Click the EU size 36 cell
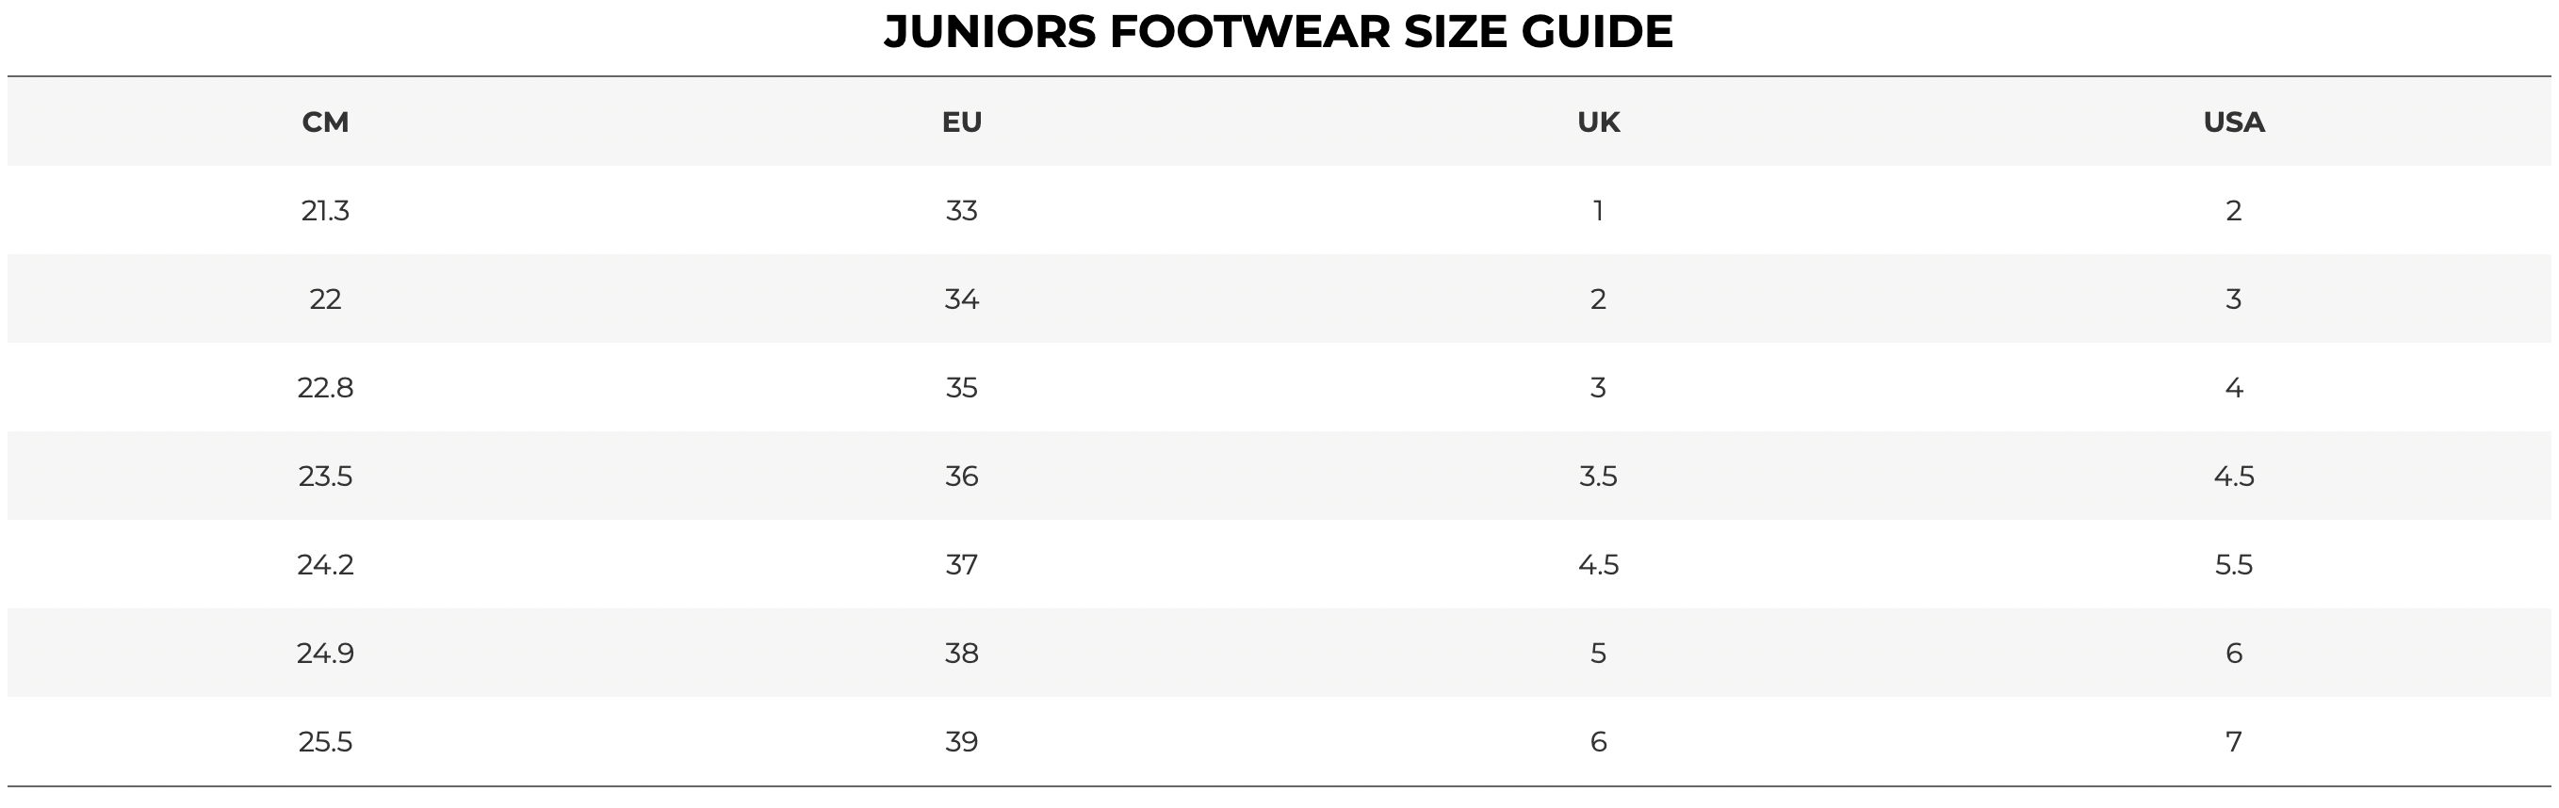The height and width of the screenshot is (808, 2559). pos(961,477)
